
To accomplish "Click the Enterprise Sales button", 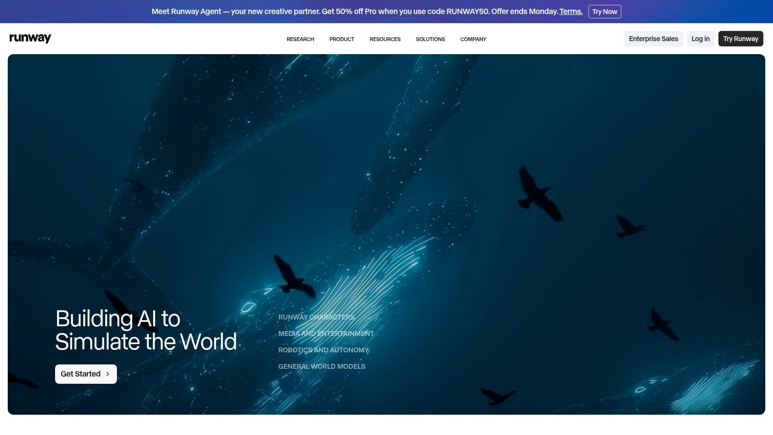I will coord(653,39).
